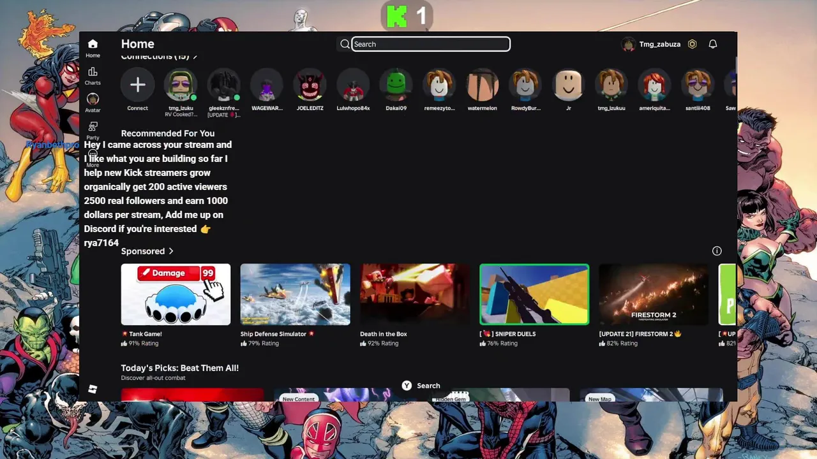This screenshot has width=817, height=459.
Task: Click SNIPER DUELS title text
Action: (507, 334)
